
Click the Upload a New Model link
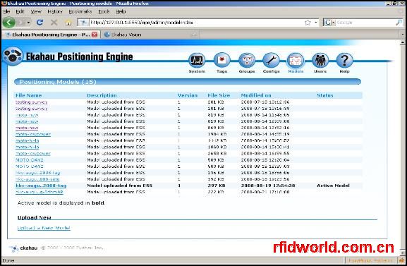(44, 228)
